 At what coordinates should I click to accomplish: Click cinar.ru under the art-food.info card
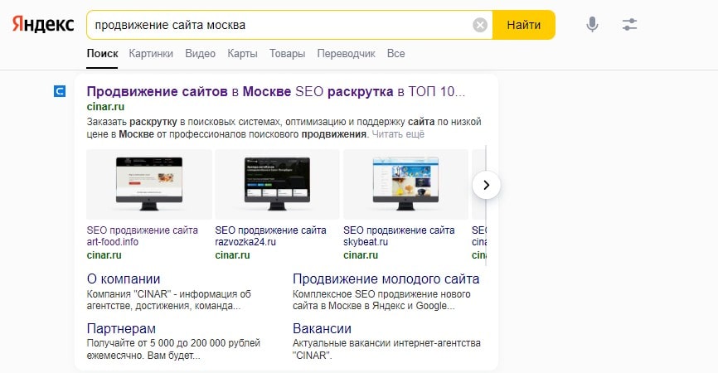tap(104, 255)
